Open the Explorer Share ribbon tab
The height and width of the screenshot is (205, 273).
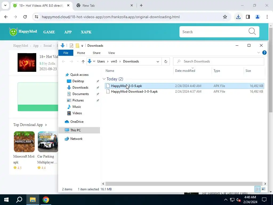[97, 53]
